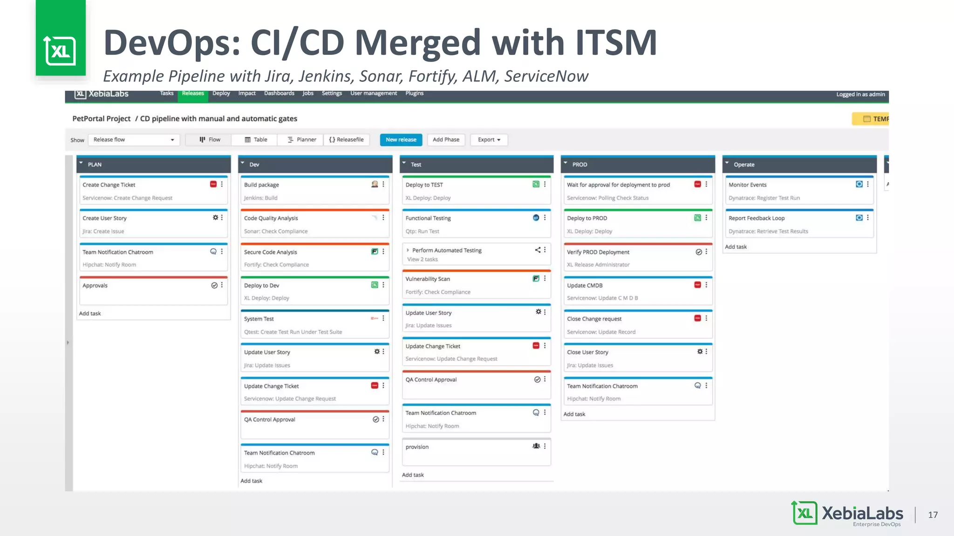
Task: Click Fortify icon on Secure Code Analysis
Action: point(375,251)
